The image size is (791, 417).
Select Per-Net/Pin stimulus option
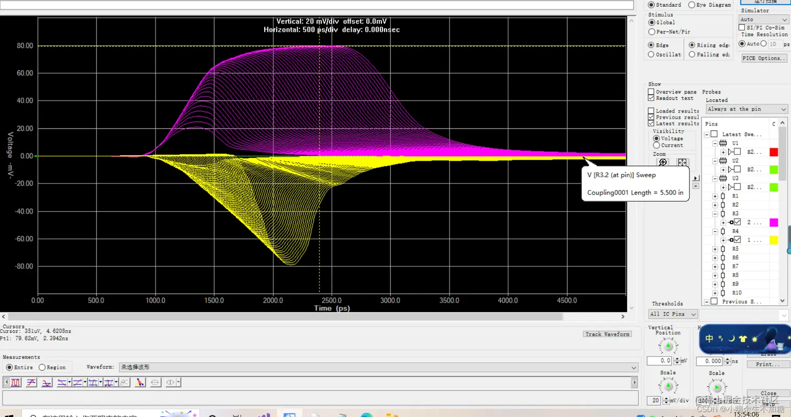pyautogui.click(x=652, y=32)
